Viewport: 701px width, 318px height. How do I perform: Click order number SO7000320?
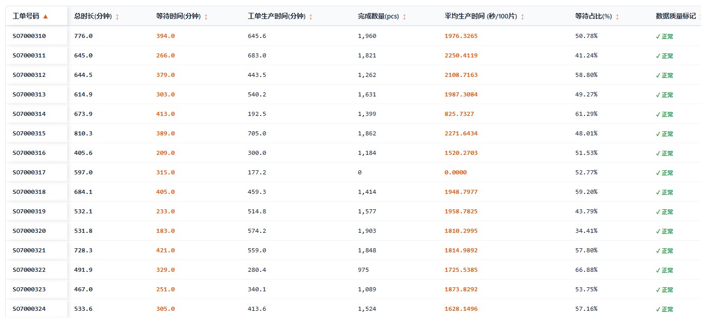tap(29, 231)
